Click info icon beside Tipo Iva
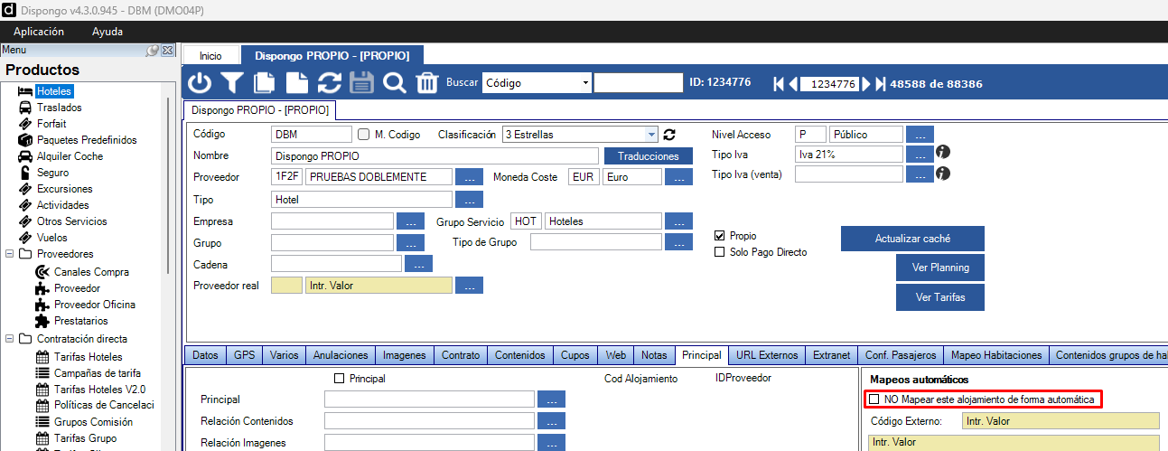This screenshot has width=1168, height=451. click(945, 154)
